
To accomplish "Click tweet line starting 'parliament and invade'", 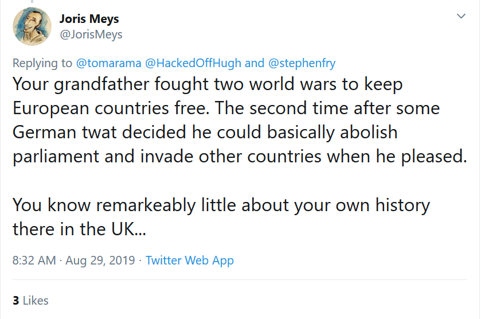I will pos(239,156).
